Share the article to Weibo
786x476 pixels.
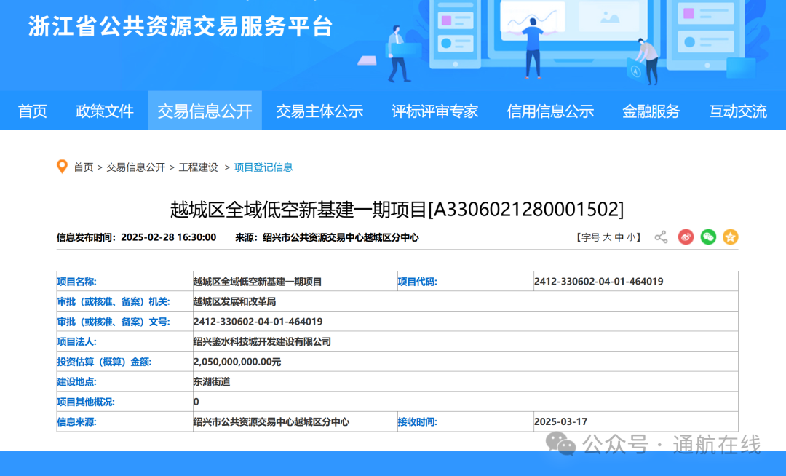click(x=686, y=237)
